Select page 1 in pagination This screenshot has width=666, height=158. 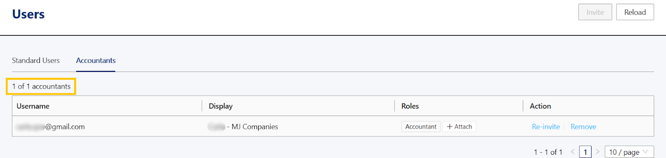coord(585,152)
